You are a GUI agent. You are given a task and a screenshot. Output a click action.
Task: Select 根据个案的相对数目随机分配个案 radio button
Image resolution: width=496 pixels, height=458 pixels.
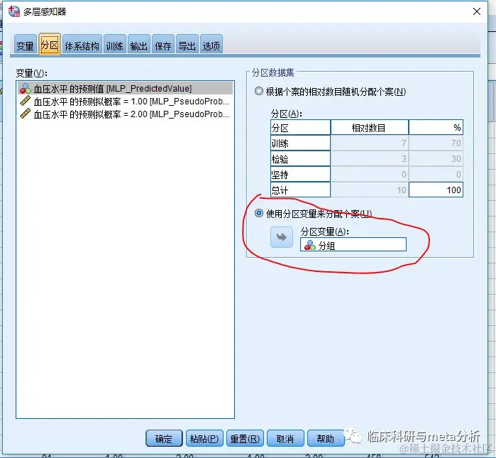(259, 92)
